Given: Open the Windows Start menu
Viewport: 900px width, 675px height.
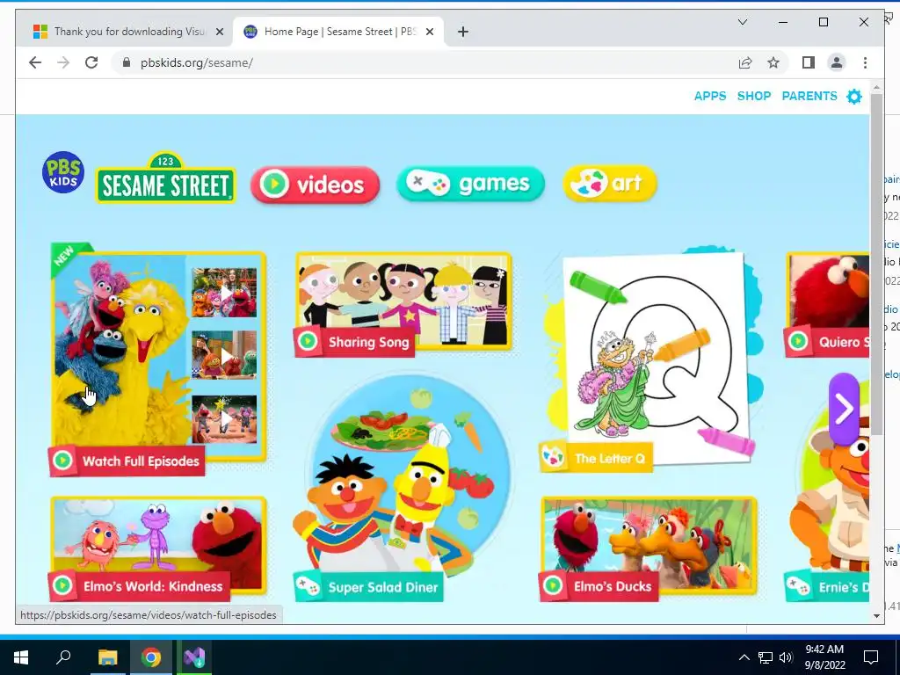Looking at the screenshot, I should point(21,657).
